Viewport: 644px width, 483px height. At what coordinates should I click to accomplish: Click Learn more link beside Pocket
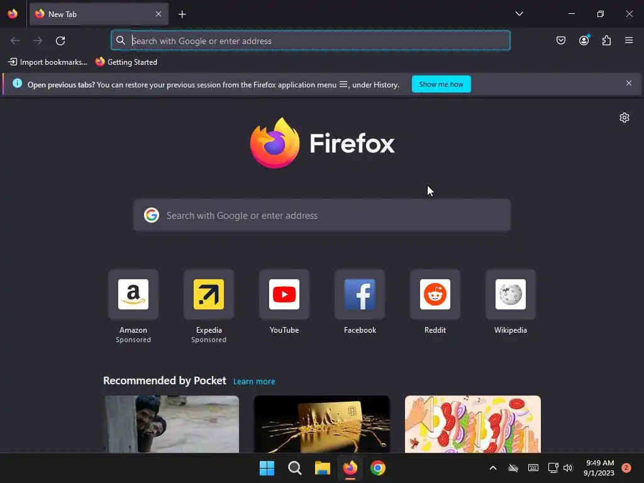pyautogui.click(x=254, y=382)
